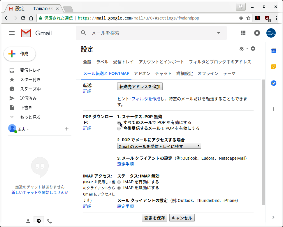Expand the search options dropdown arrow

[x=219, y=33]
